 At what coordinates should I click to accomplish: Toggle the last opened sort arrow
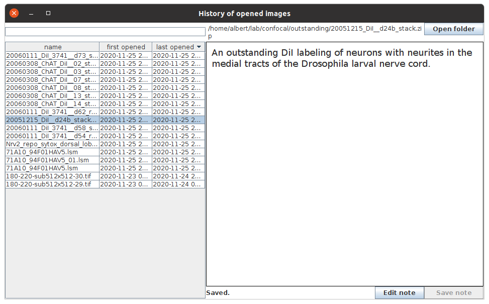(199, 47)
